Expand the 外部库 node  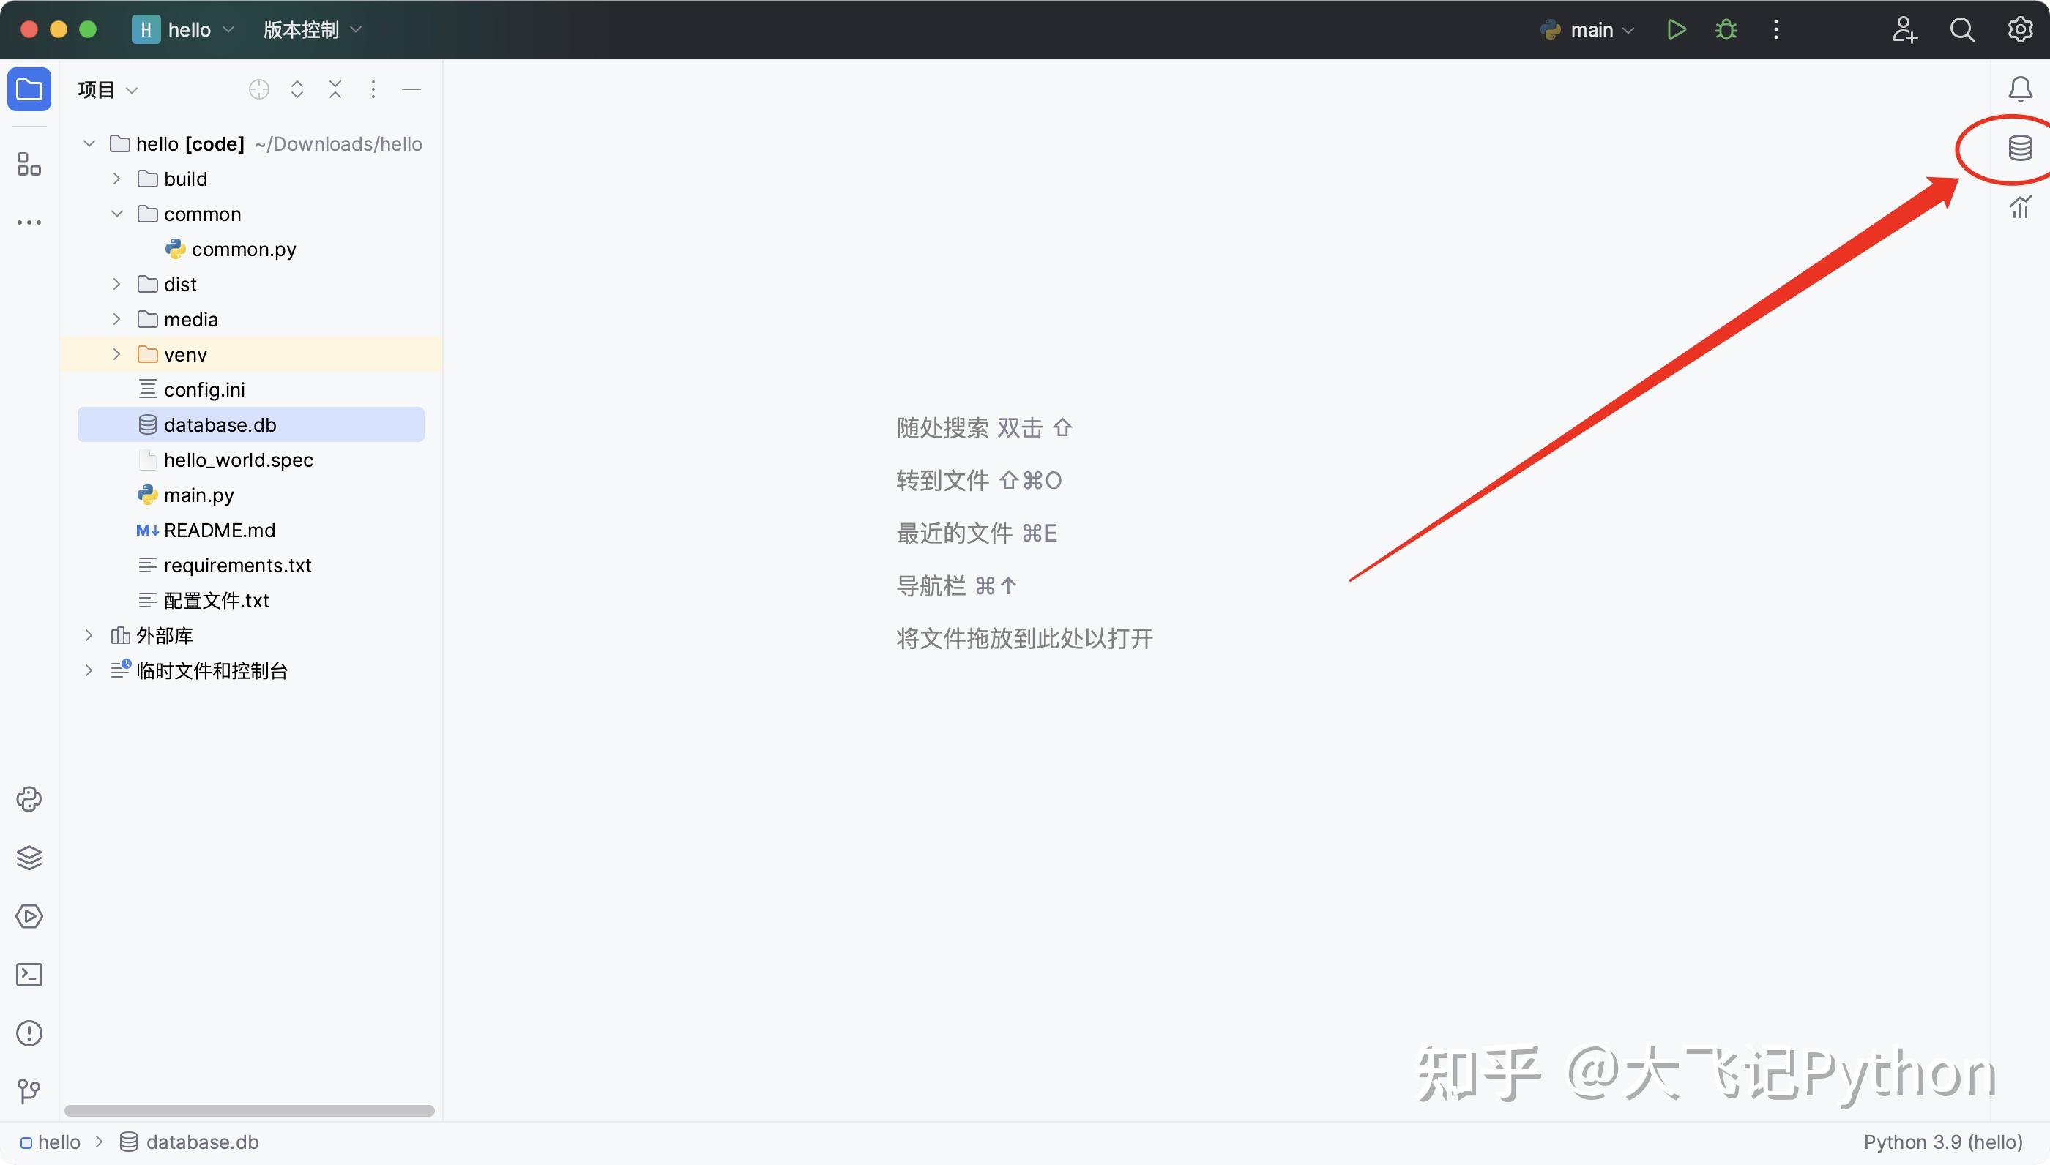pos(89,635)
